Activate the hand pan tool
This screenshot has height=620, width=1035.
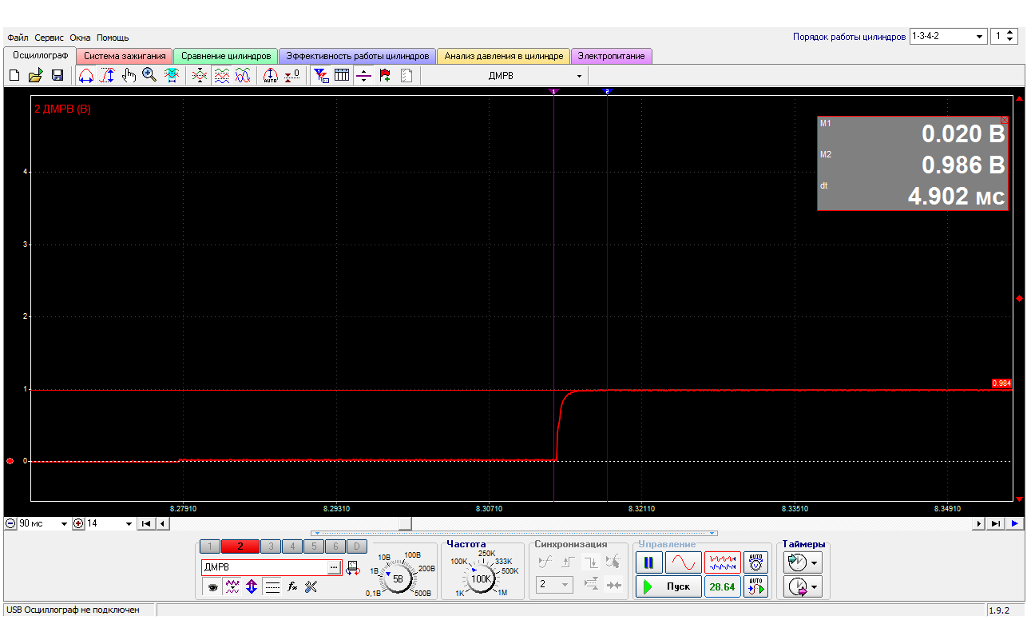129,75
